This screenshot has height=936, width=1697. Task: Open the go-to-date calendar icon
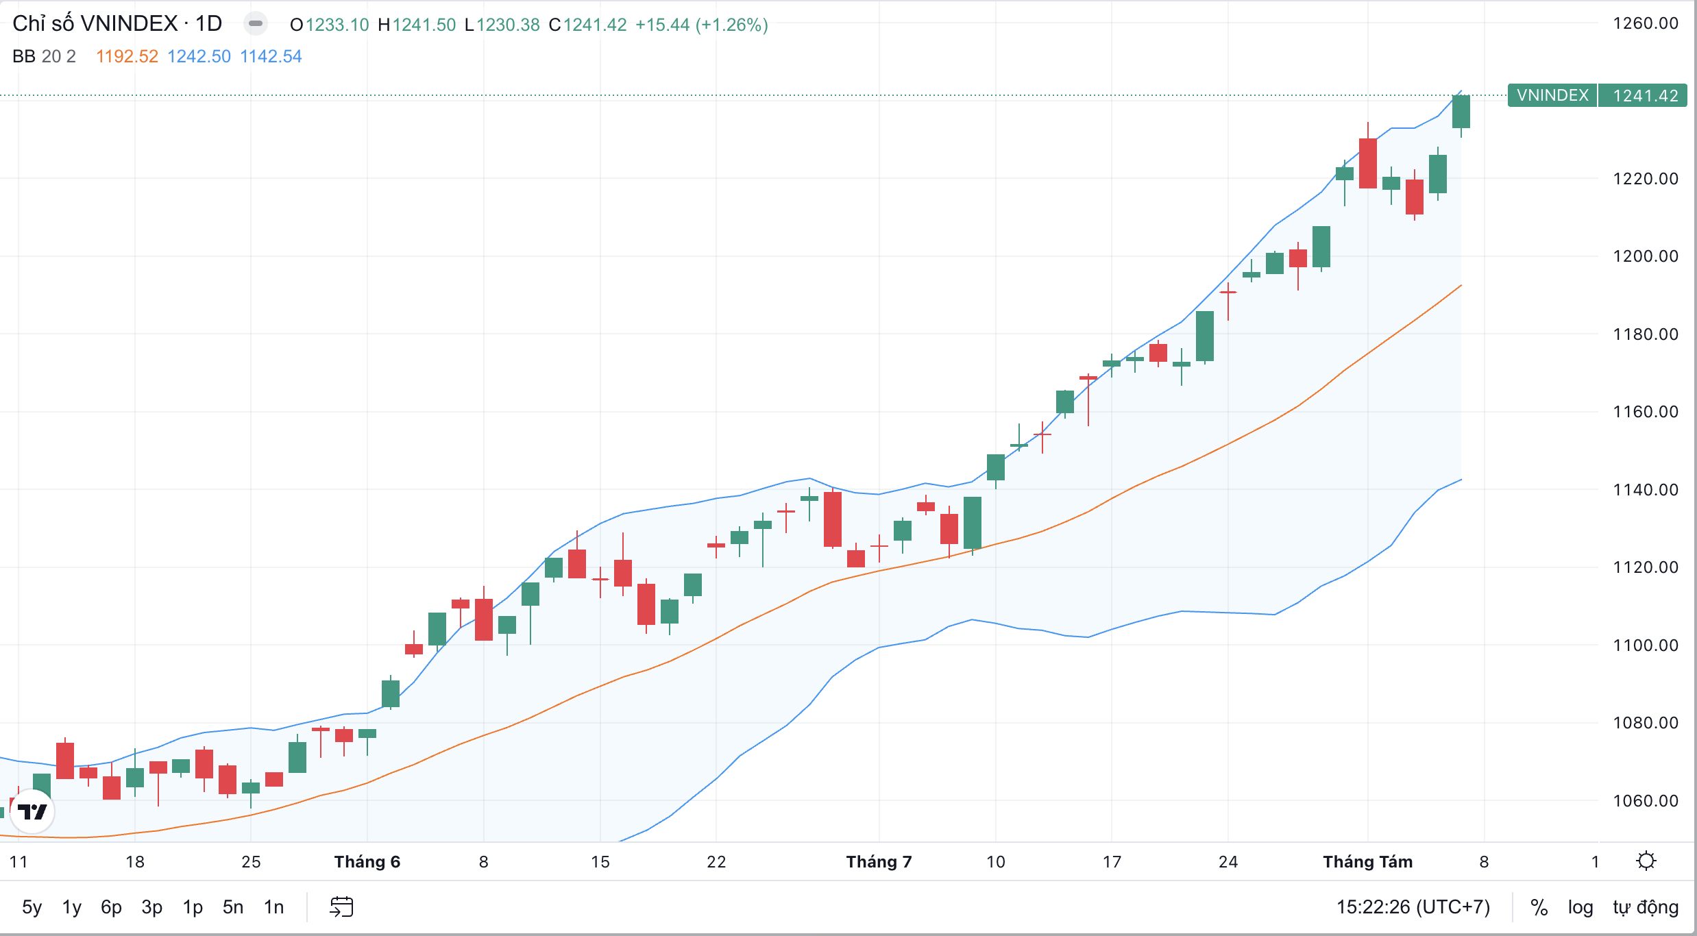pyautogui.click(x=341, y=907)
